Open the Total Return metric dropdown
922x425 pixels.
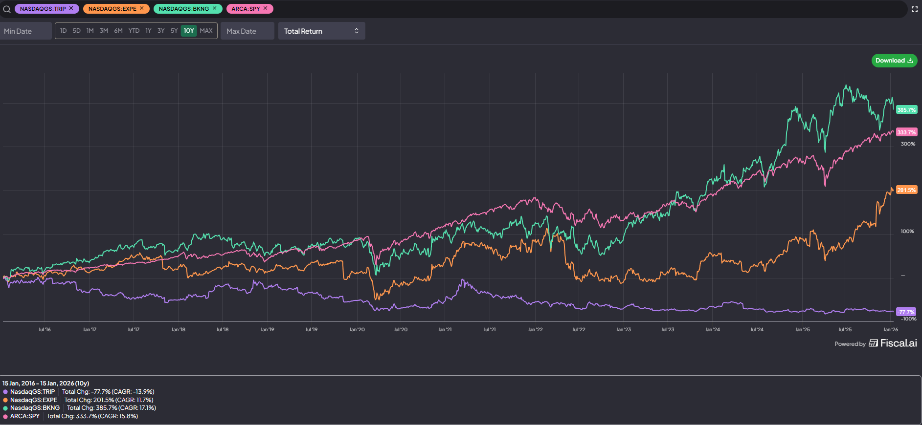pos(322,31)
